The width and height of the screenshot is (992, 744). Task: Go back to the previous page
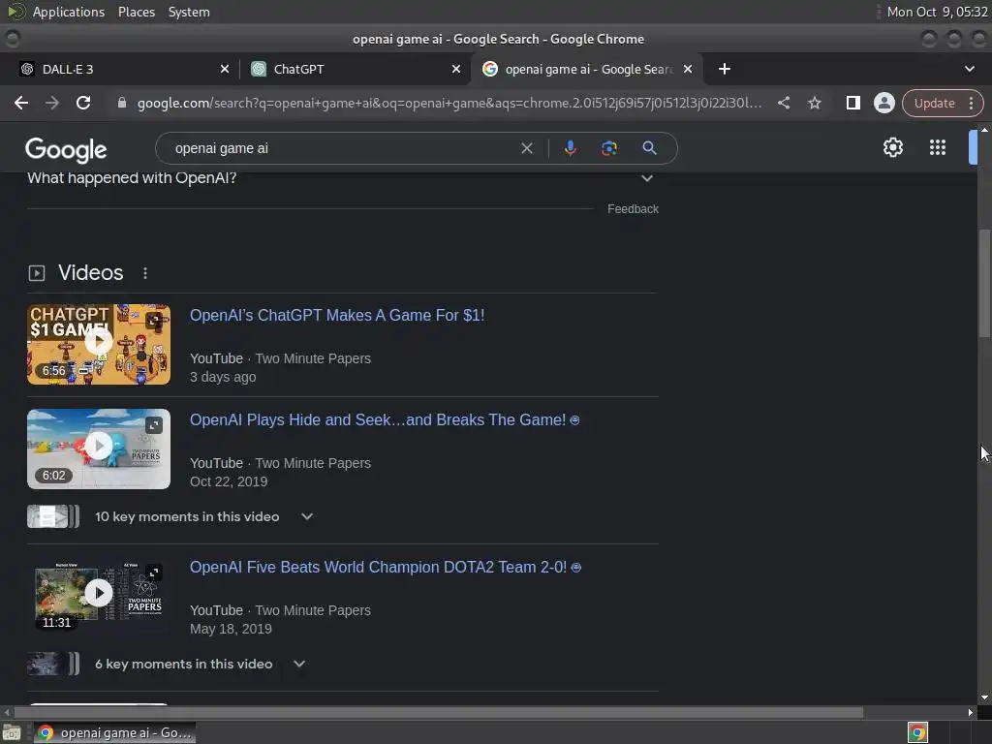click(x=21, y=103)
